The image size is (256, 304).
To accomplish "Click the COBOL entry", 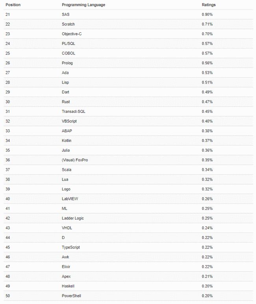I will 69,53.
